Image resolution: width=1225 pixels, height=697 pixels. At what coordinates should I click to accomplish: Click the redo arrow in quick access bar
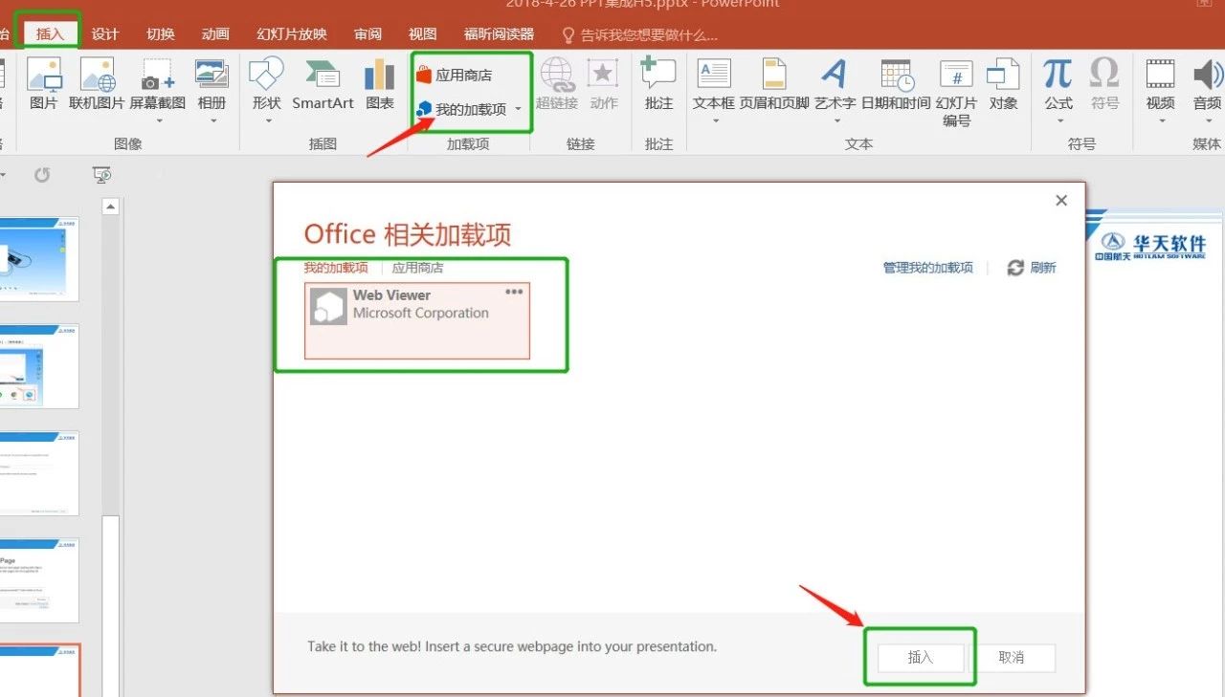point(42,175)
